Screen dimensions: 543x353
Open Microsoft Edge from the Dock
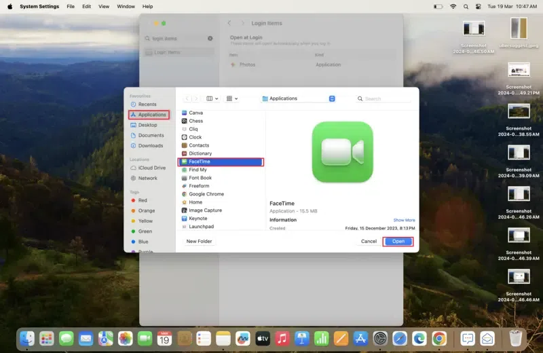click(419, 339)
